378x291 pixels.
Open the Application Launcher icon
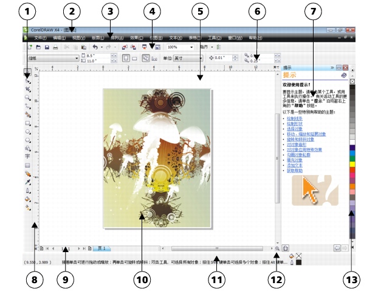click(145, 47)
